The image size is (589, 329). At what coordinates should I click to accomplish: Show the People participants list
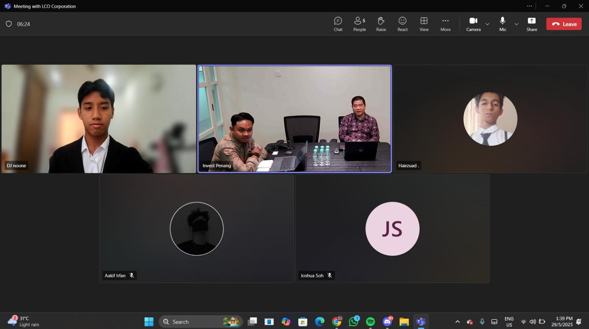point(359,24)
